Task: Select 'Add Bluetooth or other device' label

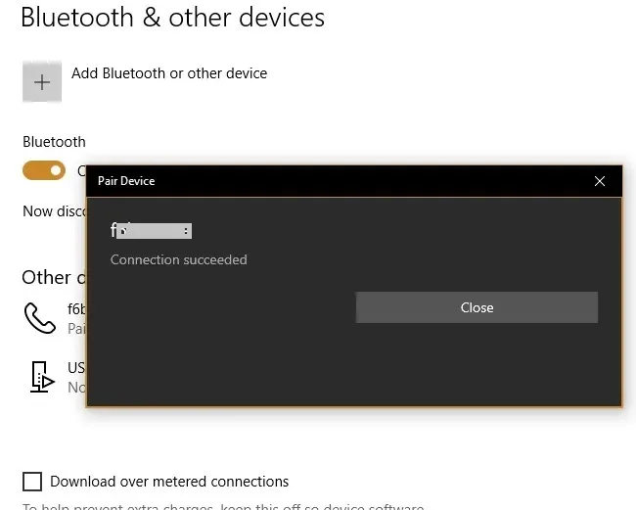Action: coord(169,73)
